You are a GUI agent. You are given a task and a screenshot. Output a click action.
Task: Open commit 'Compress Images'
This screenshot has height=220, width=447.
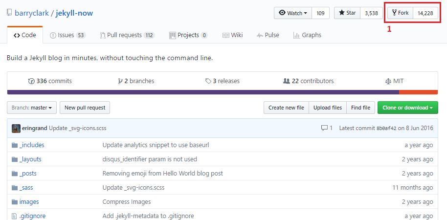click(127, 202)
